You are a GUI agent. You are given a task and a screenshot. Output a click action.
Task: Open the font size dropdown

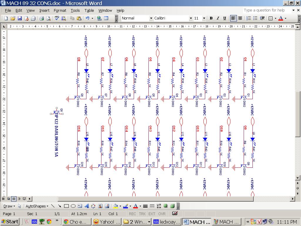[x=204, y=18]
